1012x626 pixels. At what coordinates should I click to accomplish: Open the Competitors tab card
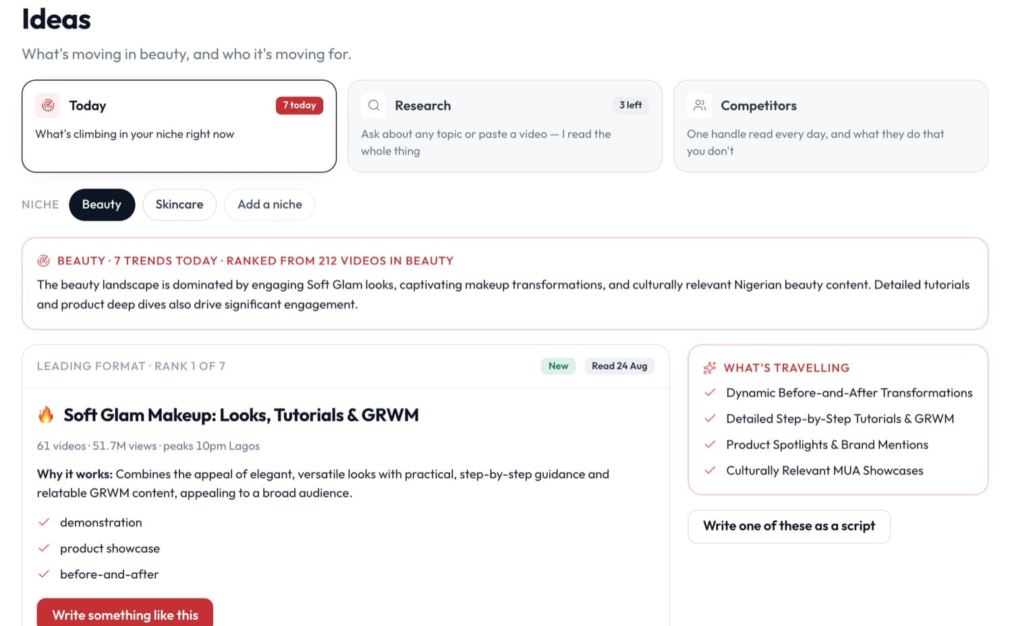[x=831, y=126]
